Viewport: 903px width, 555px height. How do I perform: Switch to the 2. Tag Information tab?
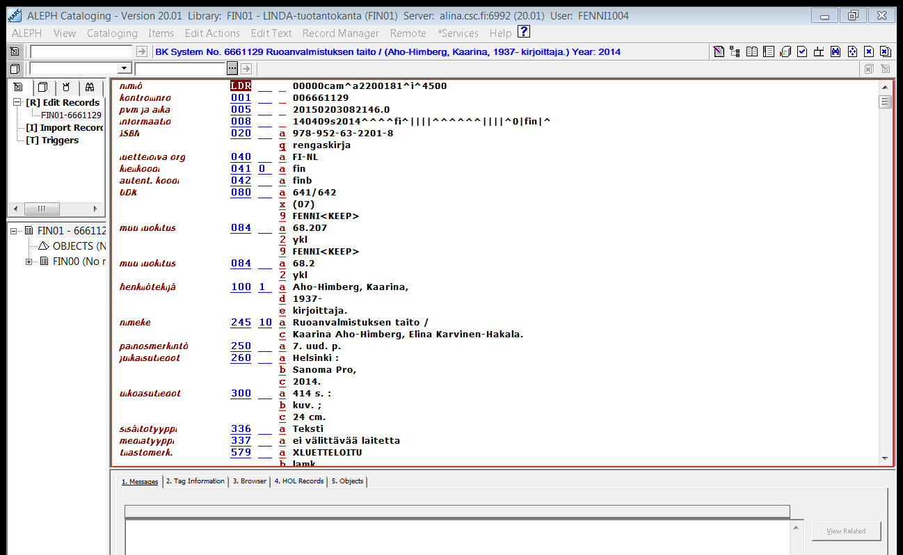coord(195,481)
